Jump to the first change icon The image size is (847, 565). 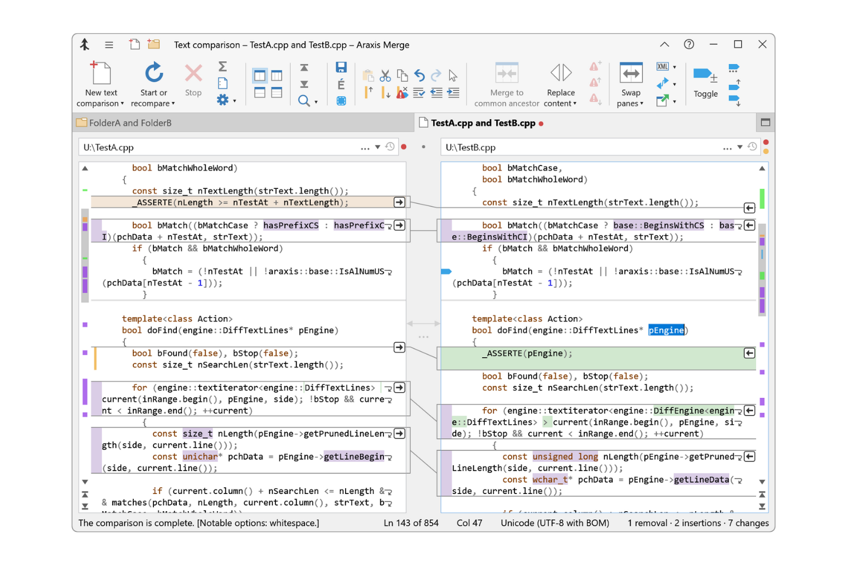pos(304,68)
